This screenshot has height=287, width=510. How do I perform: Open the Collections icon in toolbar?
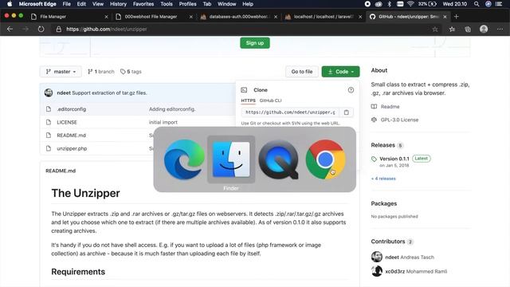coord(468,29)
